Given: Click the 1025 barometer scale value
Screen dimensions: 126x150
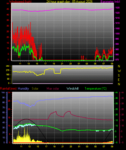Looking at the screenshot, I should click(117, 8).
